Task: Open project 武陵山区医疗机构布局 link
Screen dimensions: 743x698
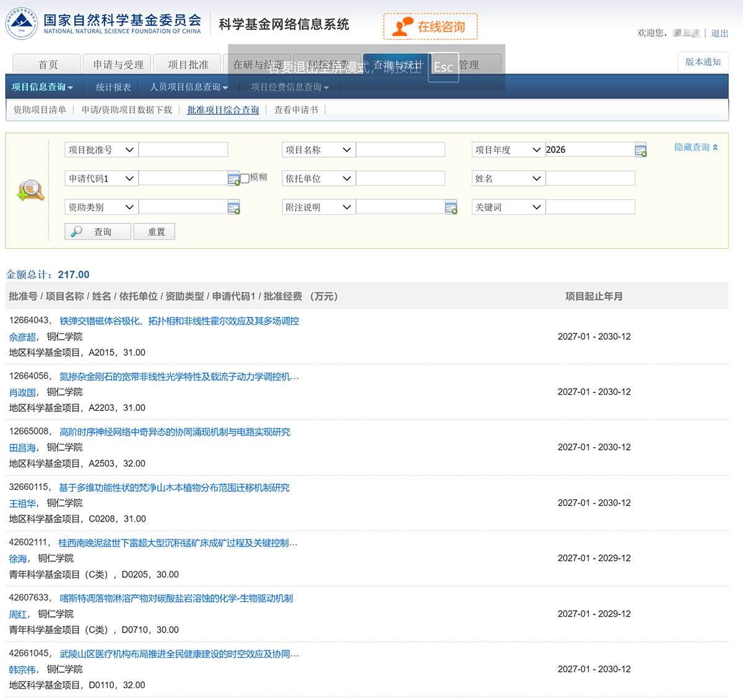Action: [179, 654]
